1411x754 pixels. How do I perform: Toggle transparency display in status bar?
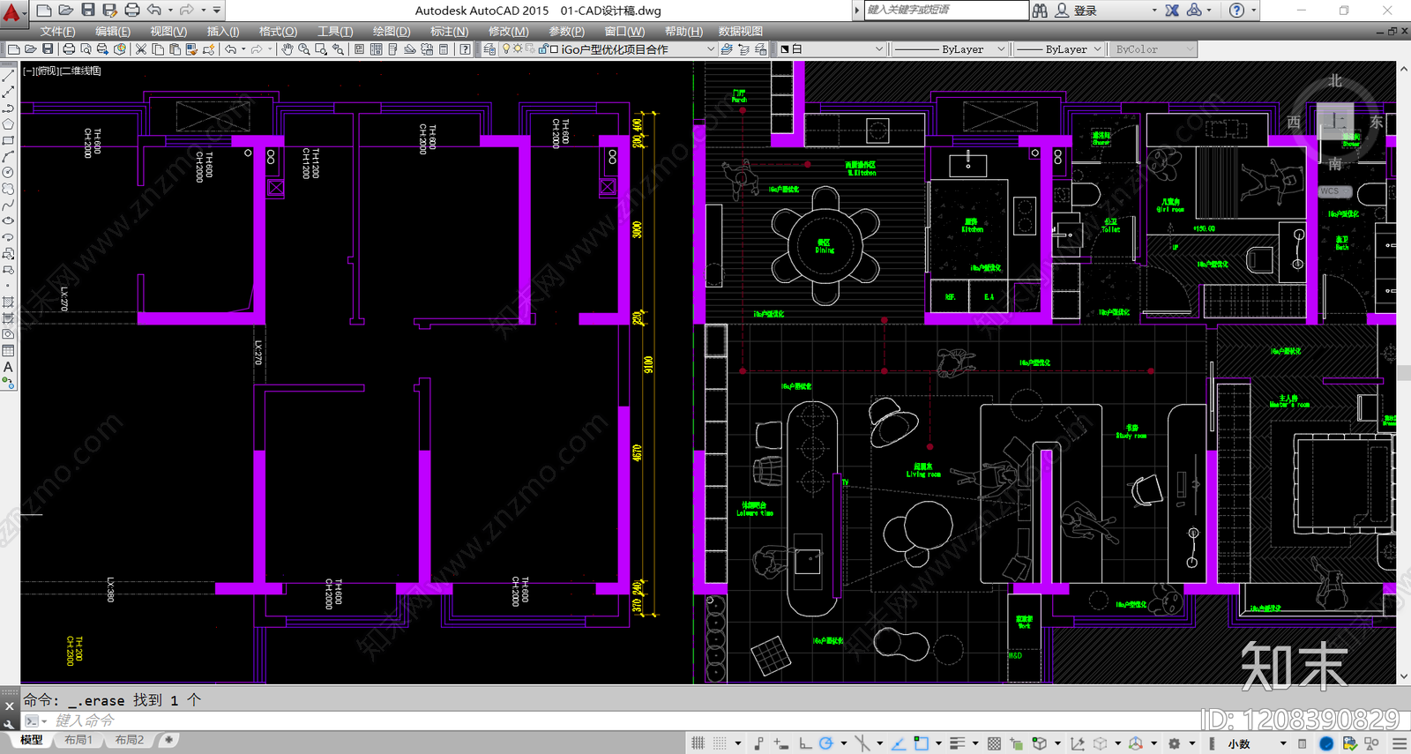pos(995,743)
